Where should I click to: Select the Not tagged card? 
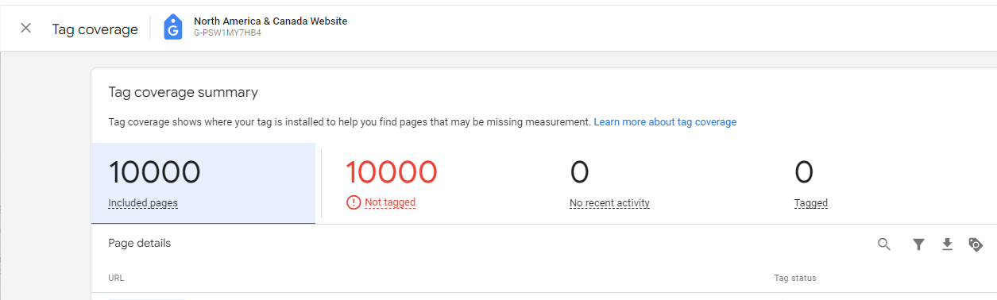tap(434, 183)
